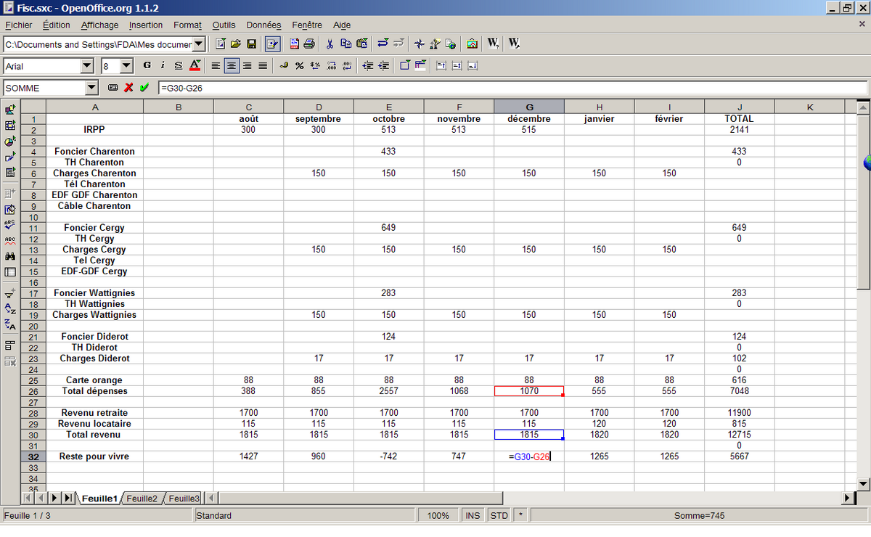
Task: Justify cell text alignment
Action: pyautogui.click(x=263, y=65)
